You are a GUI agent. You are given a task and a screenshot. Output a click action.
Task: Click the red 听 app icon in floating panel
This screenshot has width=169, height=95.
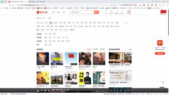coord(160,43)
